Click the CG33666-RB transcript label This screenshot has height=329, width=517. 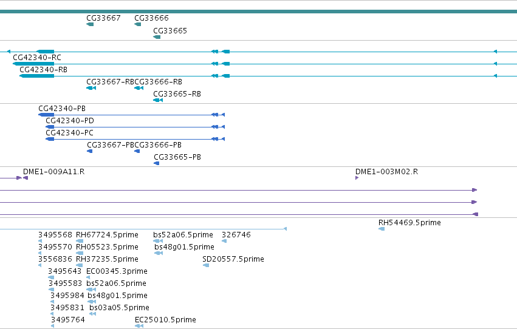(x=159, y=82)
